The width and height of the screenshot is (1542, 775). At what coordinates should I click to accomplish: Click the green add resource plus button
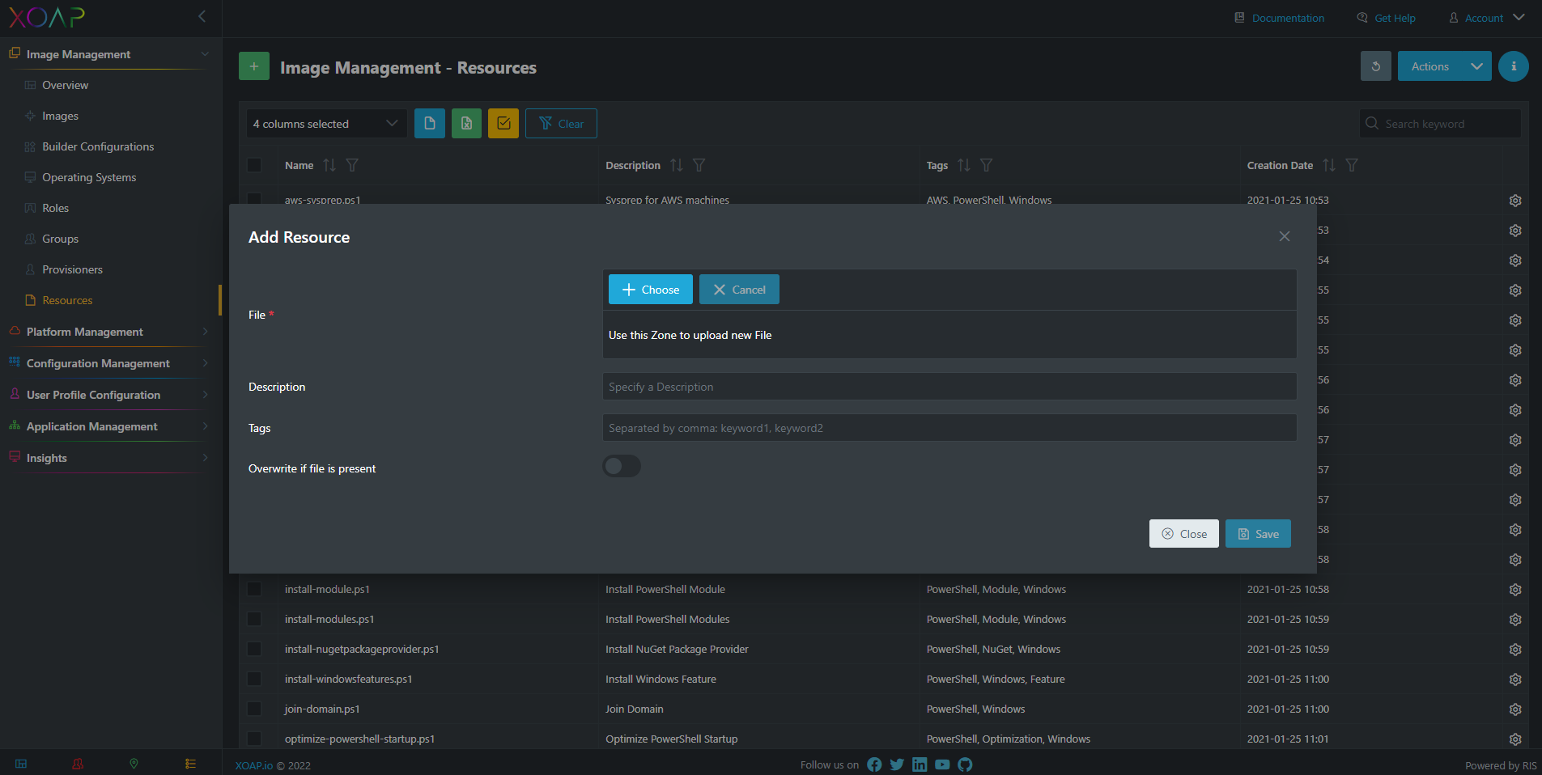(x=254, y=66)
